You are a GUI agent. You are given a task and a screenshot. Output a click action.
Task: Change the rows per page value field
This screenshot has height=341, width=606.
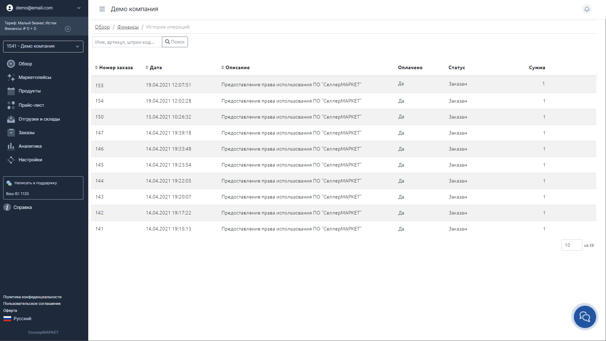571,245
